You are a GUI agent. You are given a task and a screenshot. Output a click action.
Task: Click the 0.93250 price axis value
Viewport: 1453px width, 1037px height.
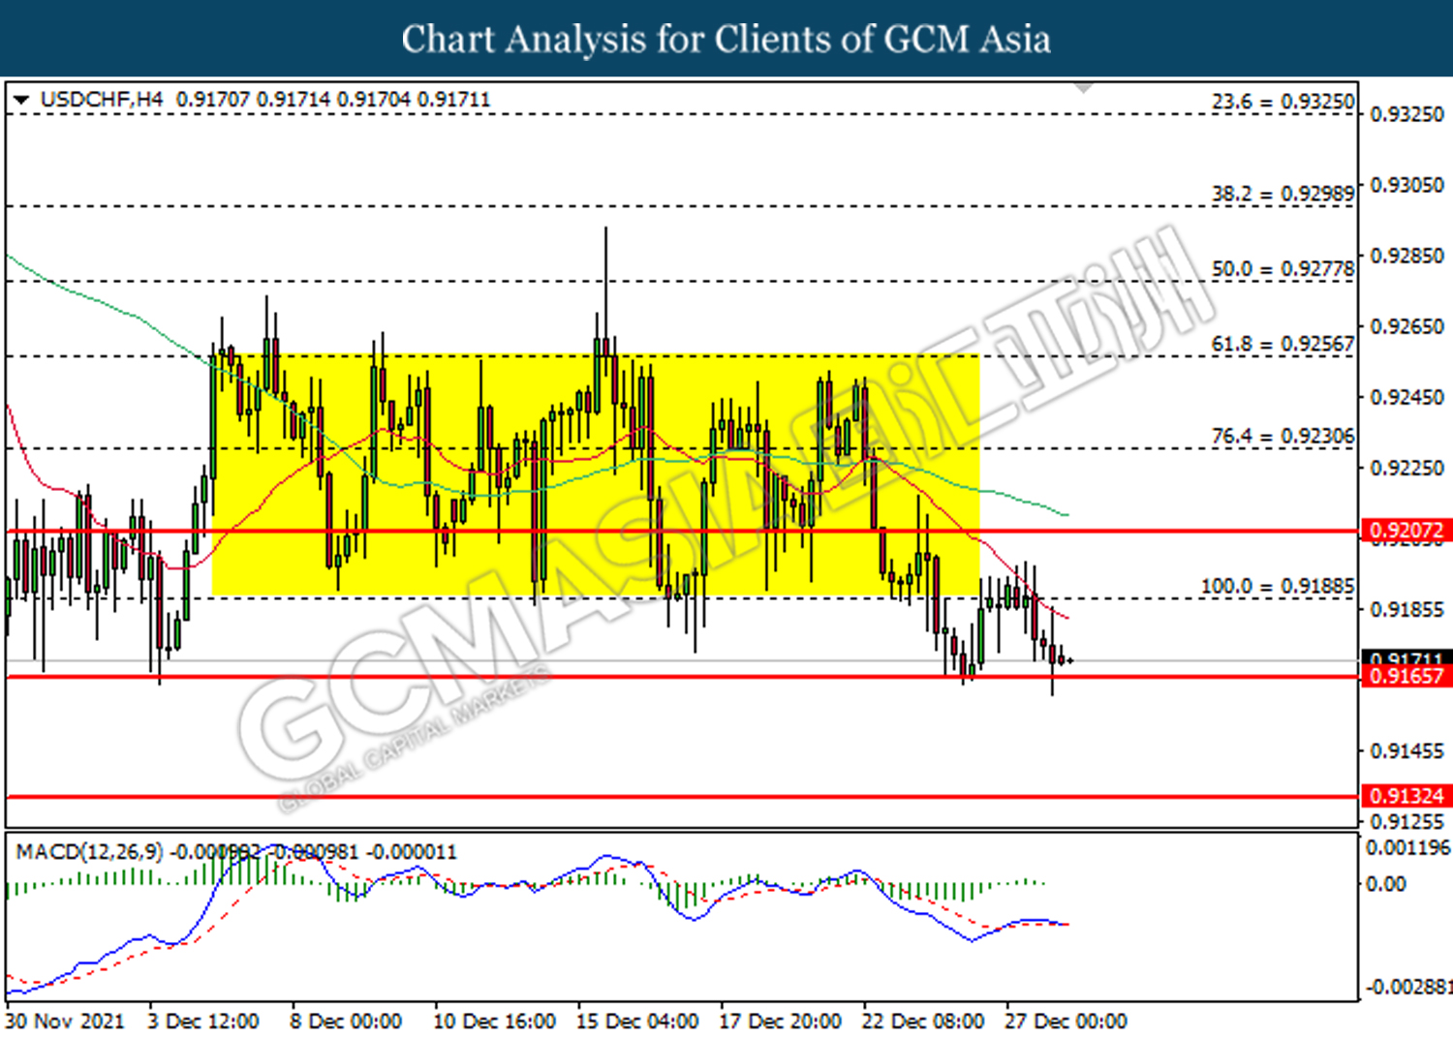tap(1407, 114)
